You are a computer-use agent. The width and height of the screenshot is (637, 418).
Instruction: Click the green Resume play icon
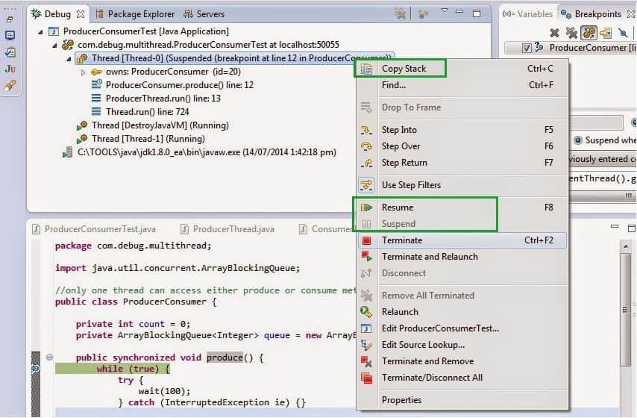(366, 208)
